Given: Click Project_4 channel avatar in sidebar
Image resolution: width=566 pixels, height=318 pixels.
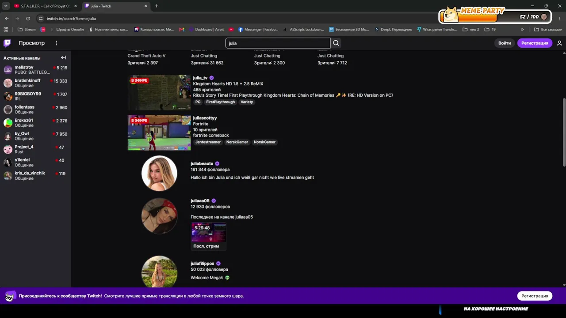Looking at the screenshot, I should coord(8,149).
